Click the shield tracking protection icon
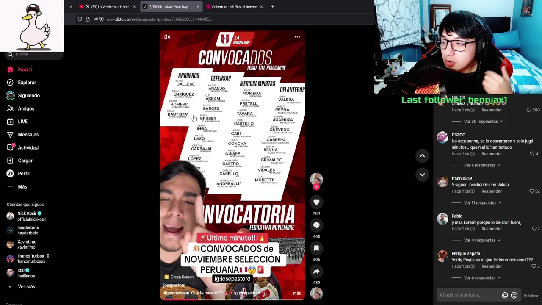Viewport: 542px width, 305px height. pyautogui.click(x=80, y=19)
